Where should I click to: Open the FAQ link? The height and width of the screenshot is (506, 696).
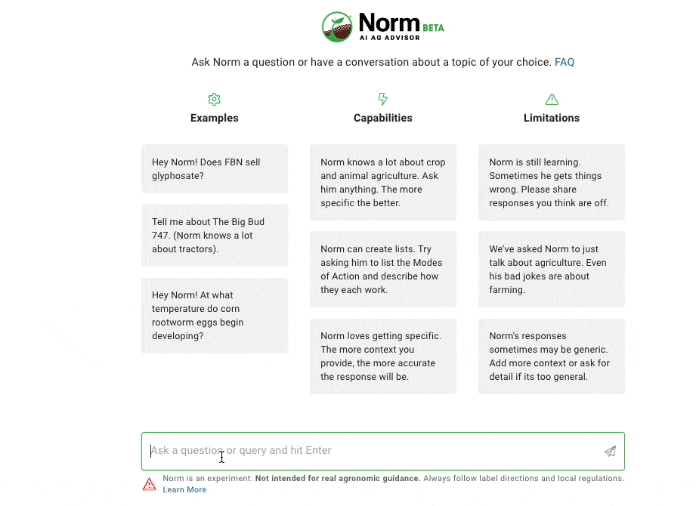565,62
